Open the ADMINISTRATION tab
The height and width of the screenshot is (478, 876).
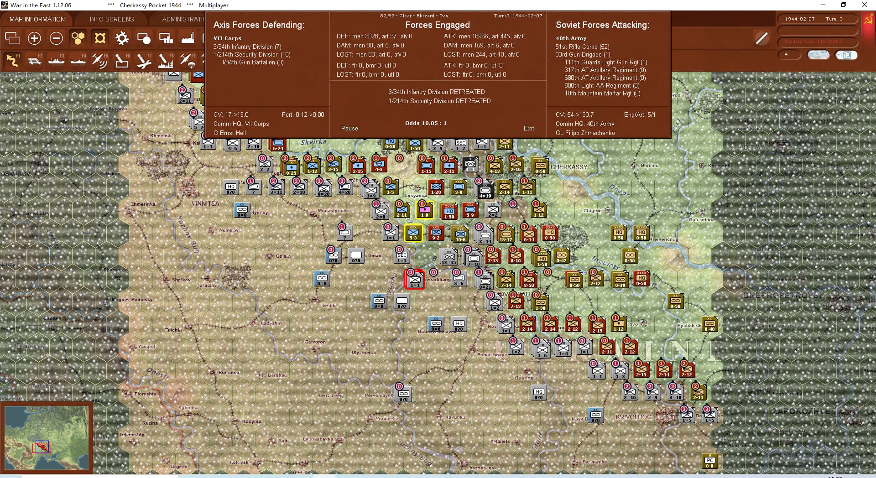183,19
